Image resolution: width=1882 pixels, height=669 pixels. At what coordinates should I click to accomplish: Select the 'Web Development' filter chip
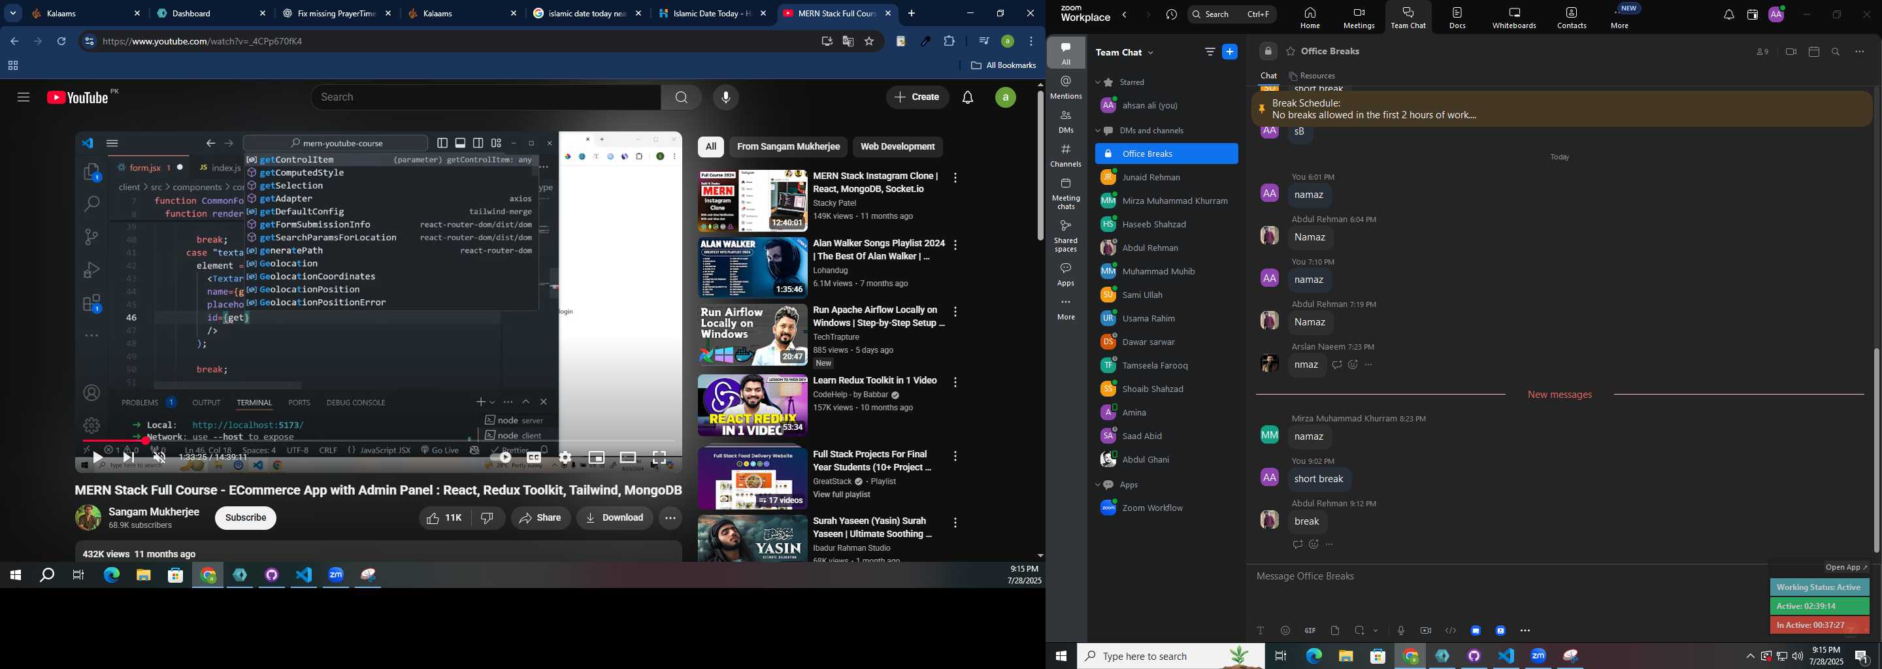click(898, 147)
